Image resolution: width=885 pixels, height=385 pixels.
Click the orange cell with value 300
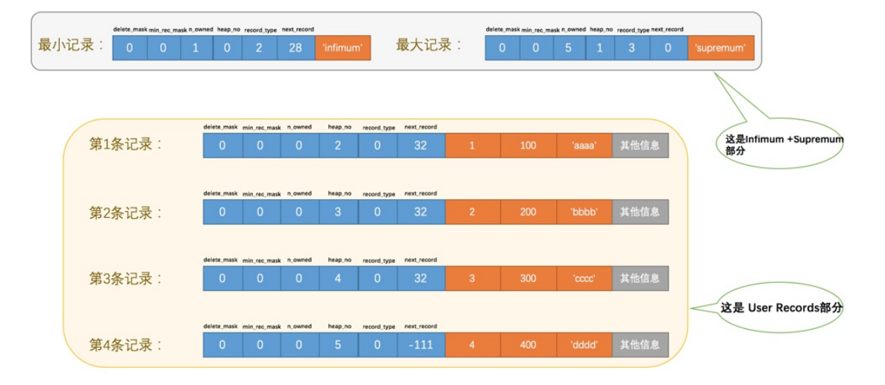528,278
